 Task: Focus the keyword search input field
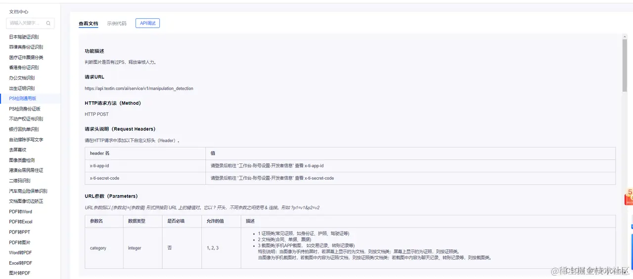coord(30,23)
